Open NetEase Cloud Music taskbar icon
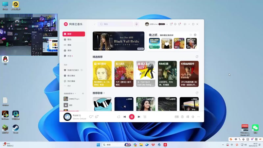 click(165, 145)
